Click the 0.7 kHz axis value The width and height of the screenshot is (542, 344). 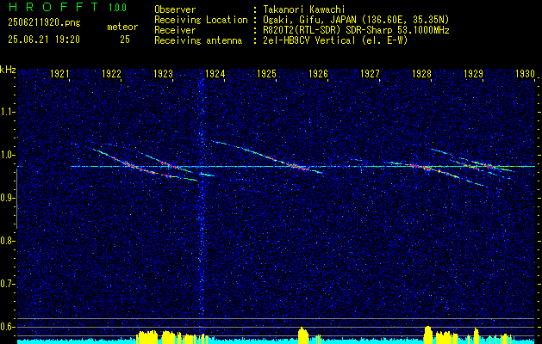coord(8,284)
